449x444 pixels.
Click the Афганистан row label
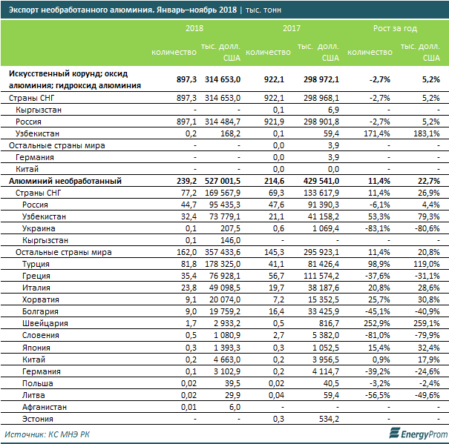pyautogui.click(x=45, y=407)
